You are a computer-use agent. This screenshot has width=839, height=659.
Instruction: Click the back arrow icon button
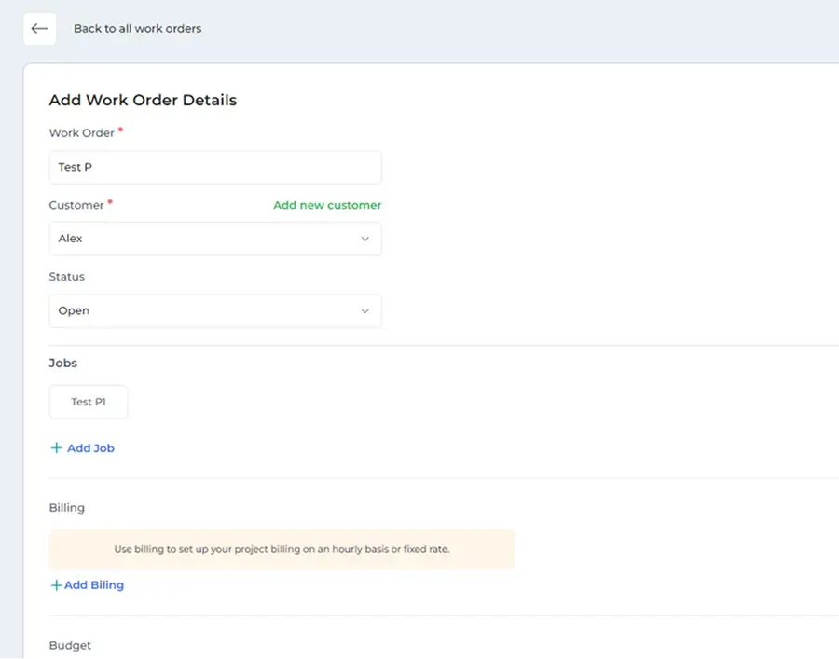pos(39,29)
